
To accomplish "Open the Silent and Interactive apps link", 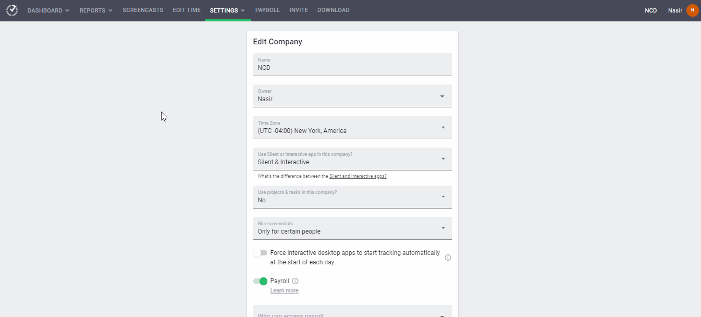I will pyautogui.click(x=358, y=176).
